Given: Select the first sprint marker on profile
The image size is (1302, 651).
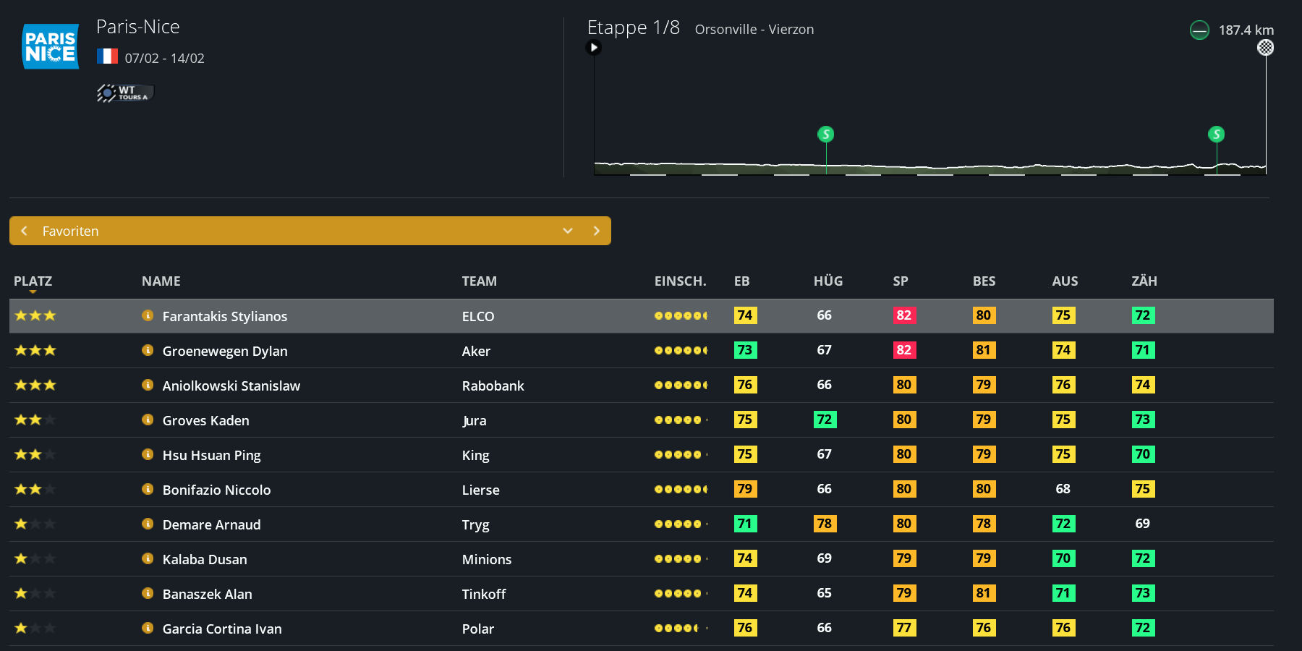Looking at the screenshot, I should pos(825,134).
